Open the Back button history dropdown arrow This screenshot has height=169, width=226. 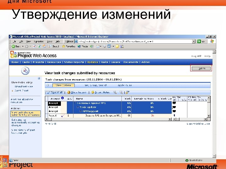pyautogui.click(x=23, y=46)
